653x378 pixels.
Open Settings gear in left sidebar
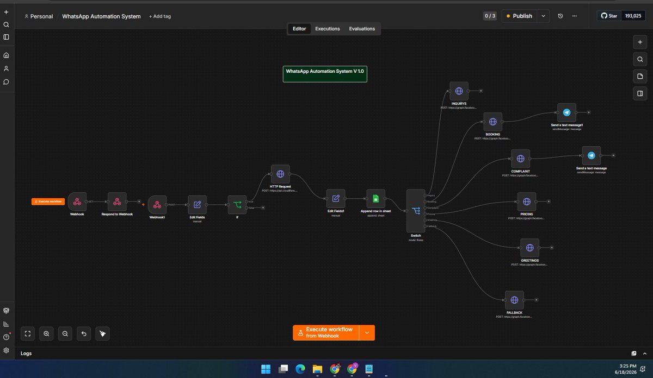pyautogui.click(x=6, y=351)
